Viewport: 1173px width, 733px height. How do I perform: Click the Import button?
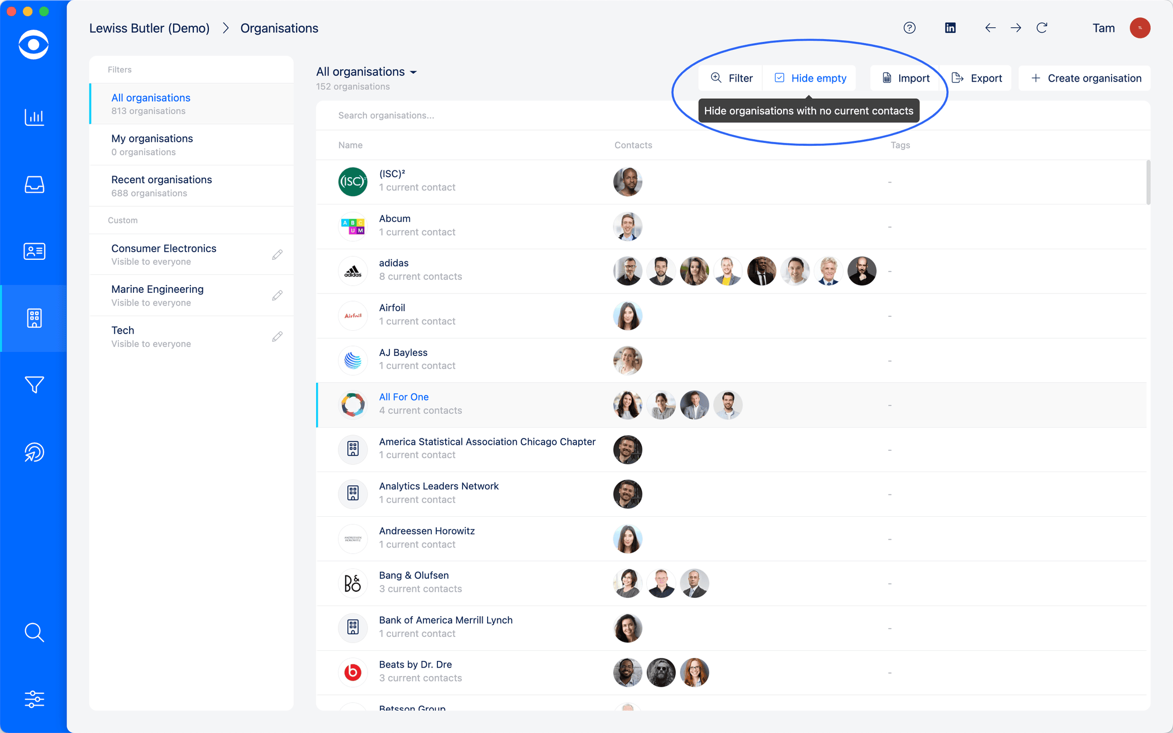tap(905, 78)
